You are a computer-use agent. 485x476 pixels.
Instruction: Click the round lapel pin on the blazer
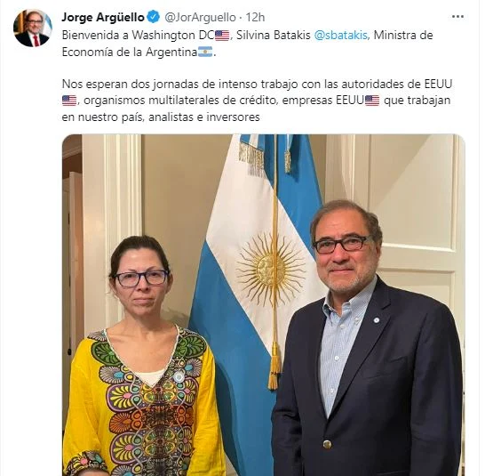[x=376, y=320]
